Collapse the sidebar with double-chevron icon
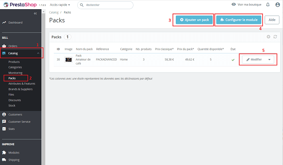 pyautogui.click(x=35, y=14)
